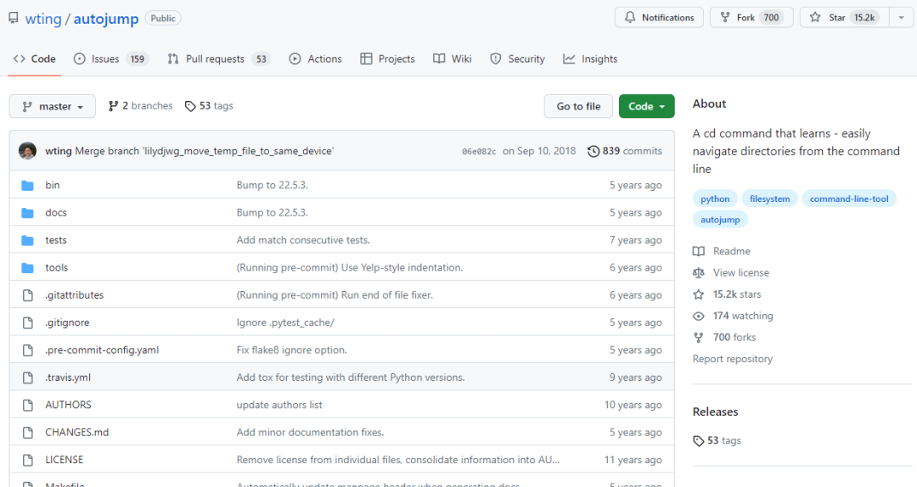Click the tag icon under Releases
This screenshot has width=917, height=487.
click(698, 441)
